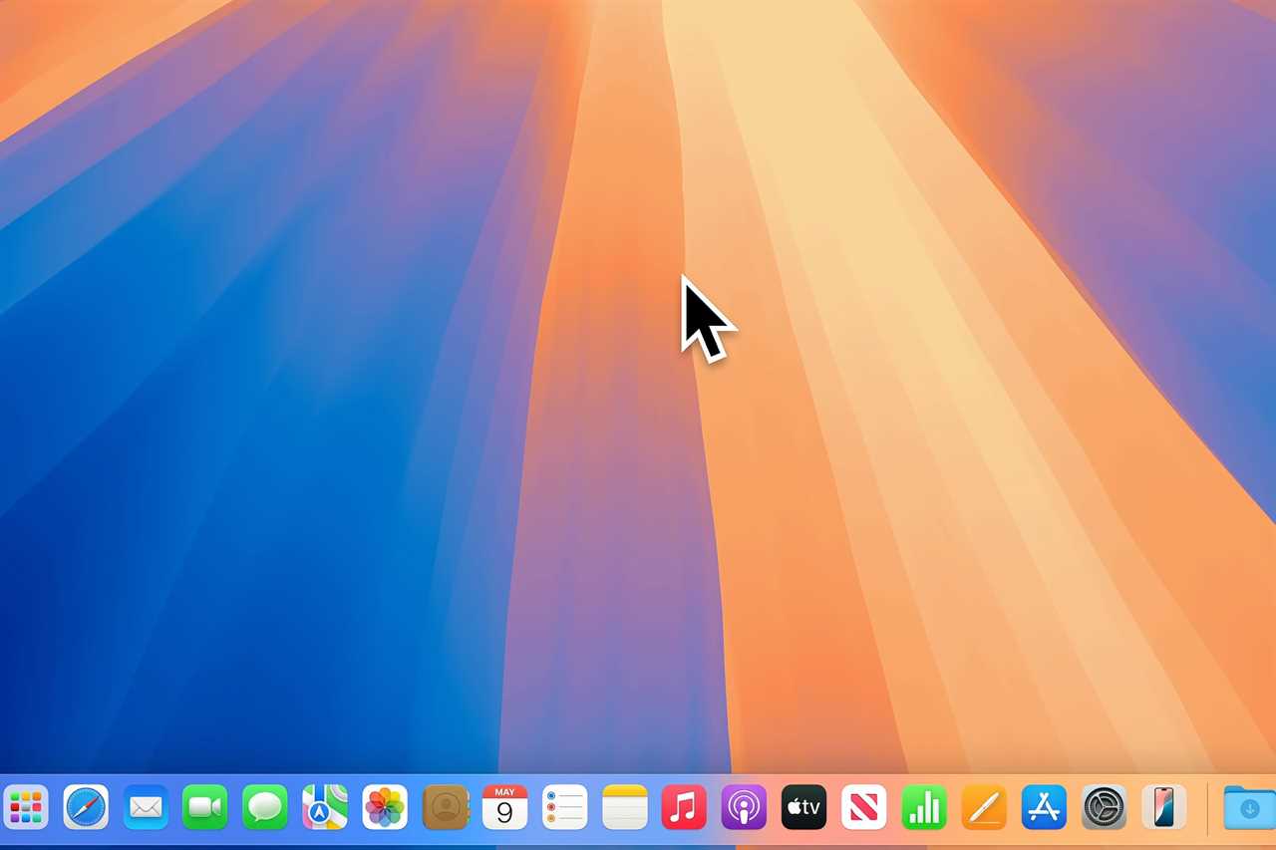Start Apple Music

684,807
